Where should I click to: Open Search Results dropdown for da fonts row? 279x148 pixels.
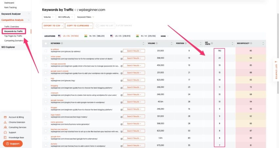[134, 145]
